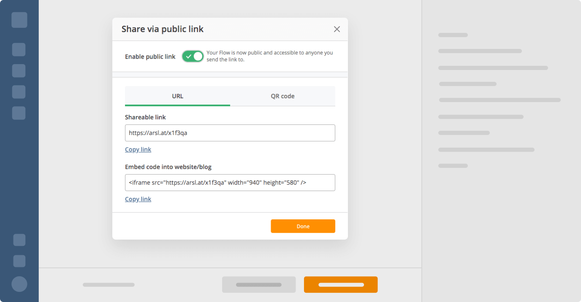The image size is (581, 302).
Task: Select the first small sidebar icon below the logo
Action: [x=19, y=49]
